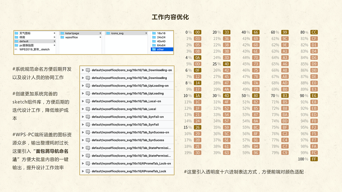Click the 99 hex swatch for 60%

[285, 32]
